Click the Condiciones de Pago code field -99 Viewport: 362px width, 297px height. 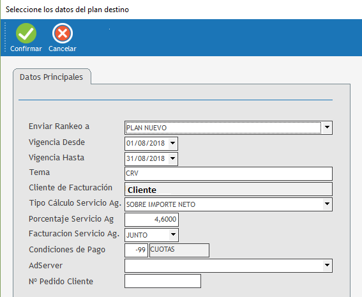tap(136, 250)
